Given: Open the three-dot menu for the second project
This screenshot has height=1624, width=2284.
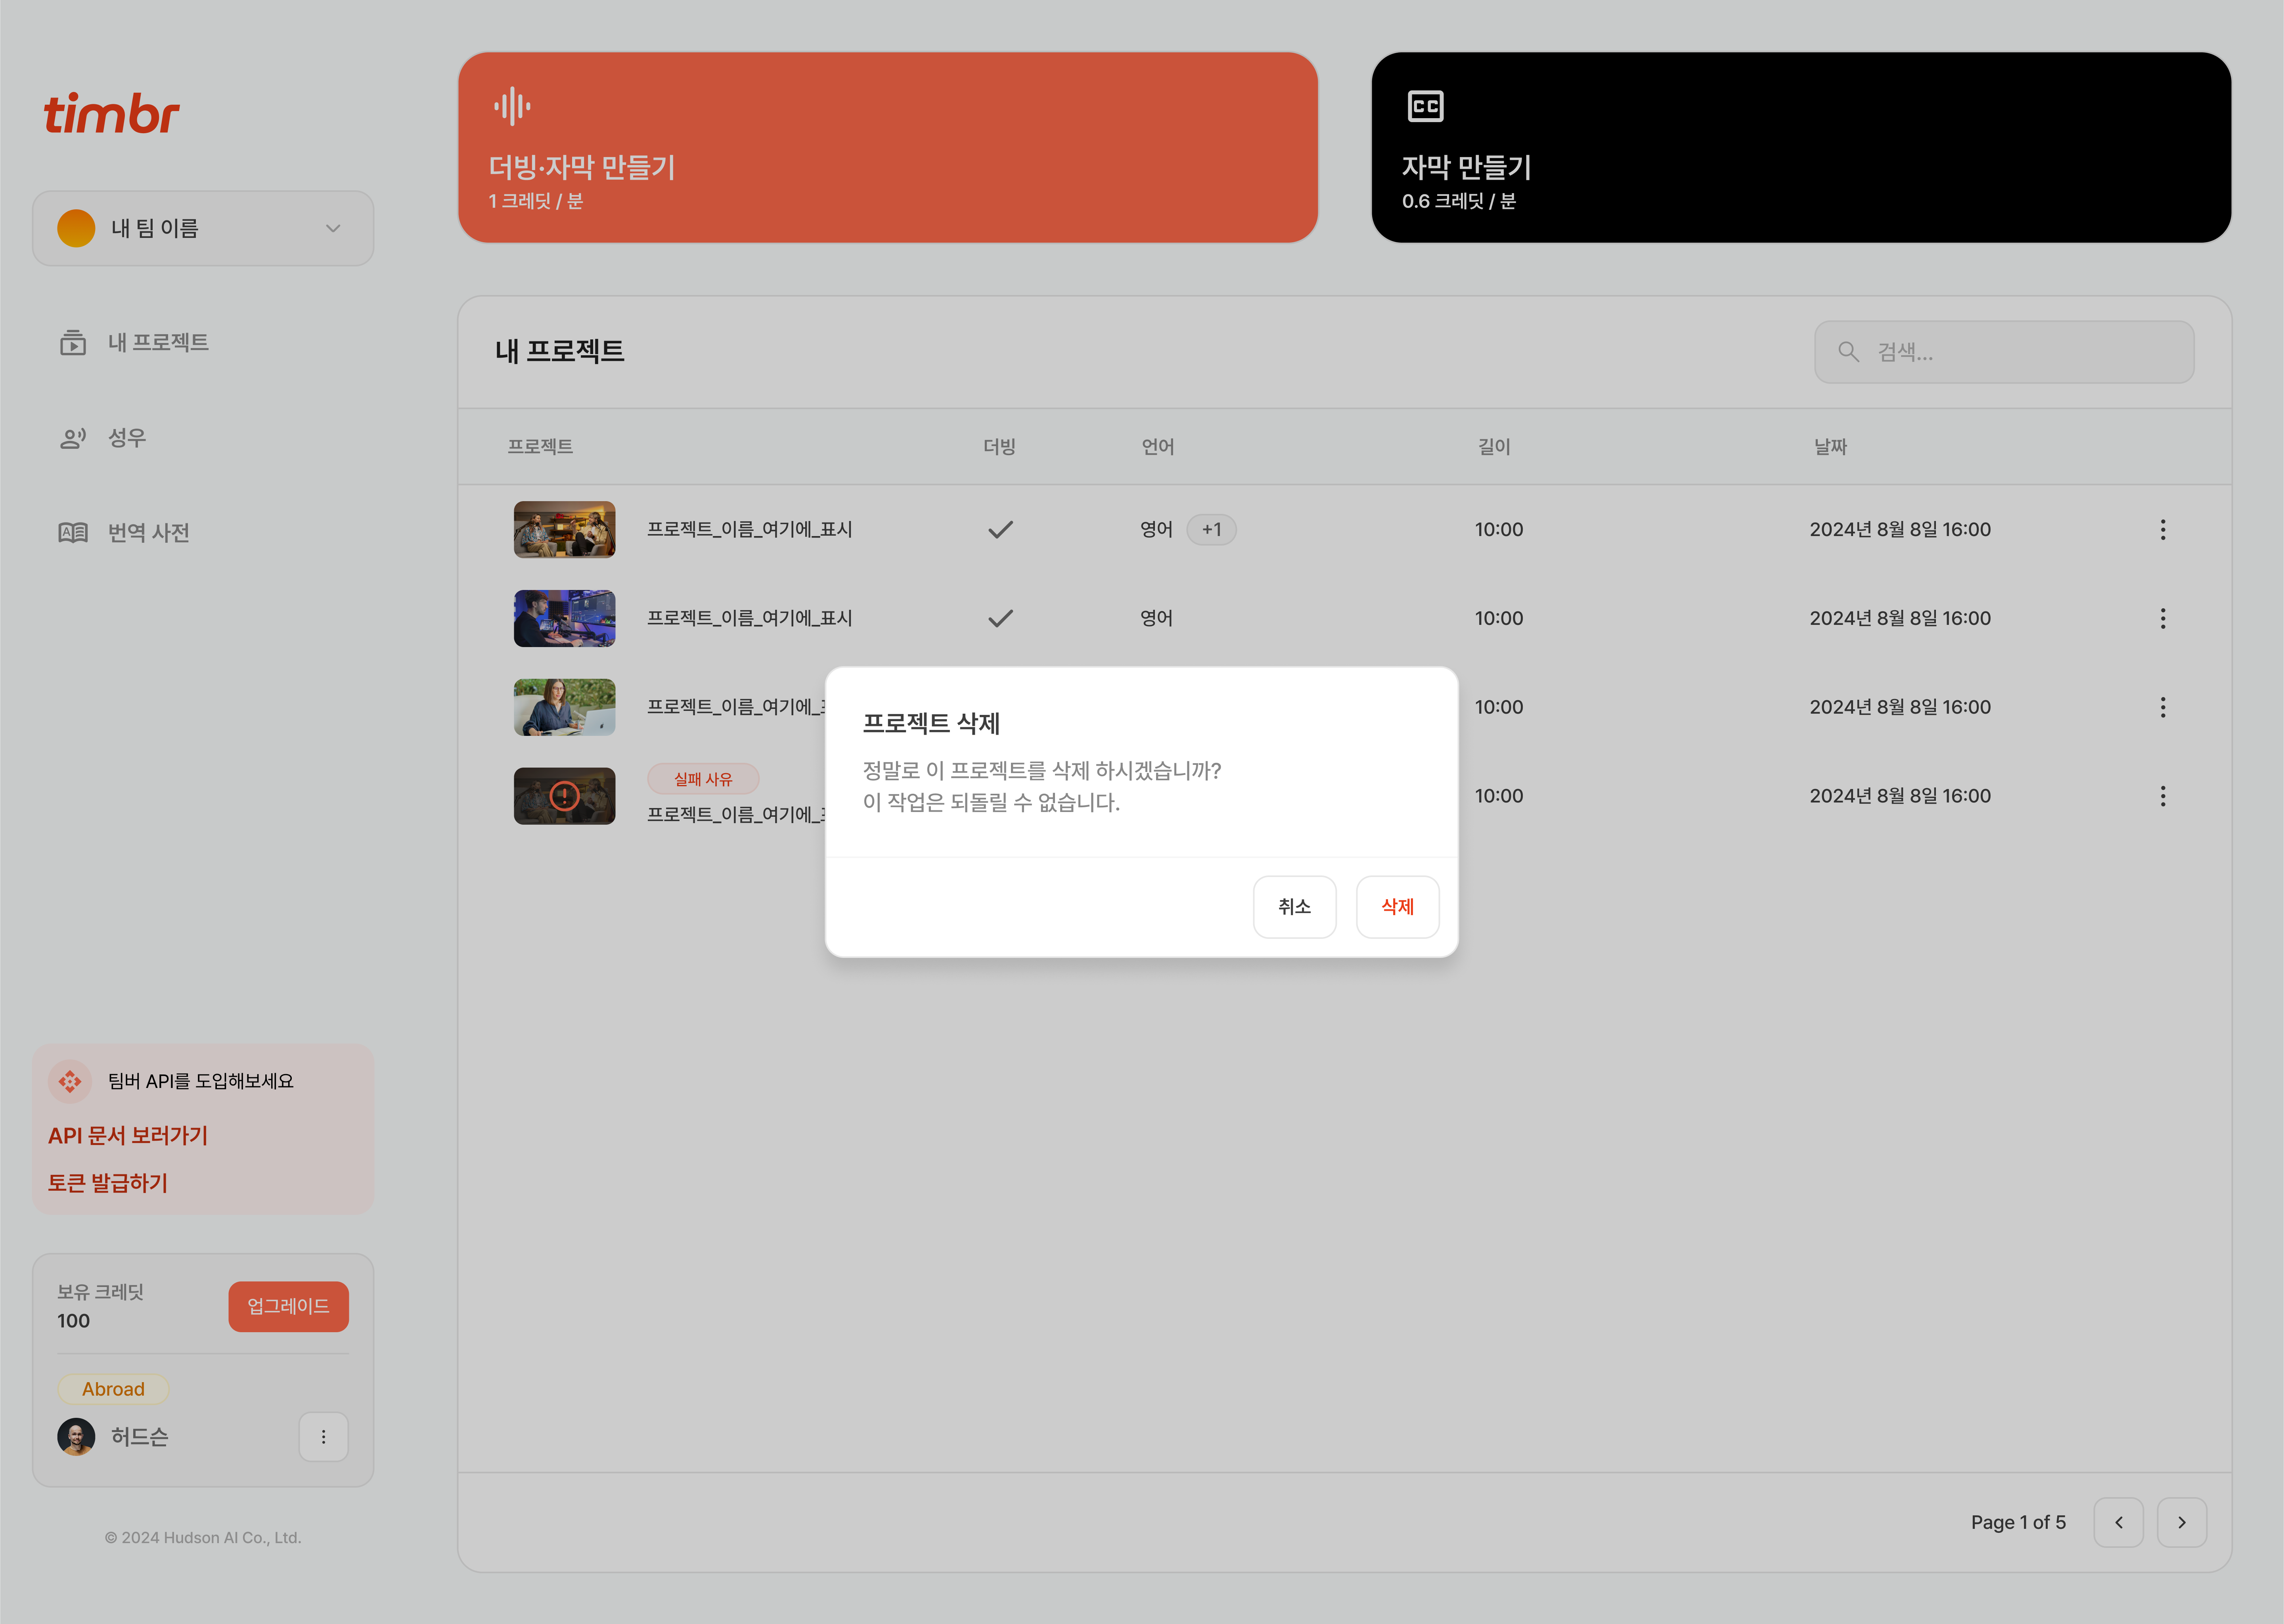Looking at the screenshot, I should click(2162, 619).
